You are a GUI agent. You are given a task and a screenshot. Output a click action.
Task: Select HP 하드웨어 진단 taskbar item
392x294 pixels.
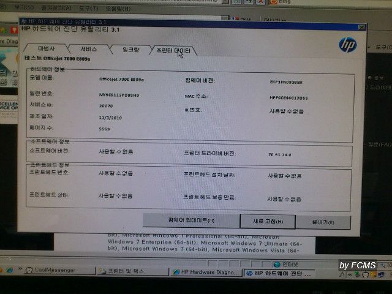[279, 273]
